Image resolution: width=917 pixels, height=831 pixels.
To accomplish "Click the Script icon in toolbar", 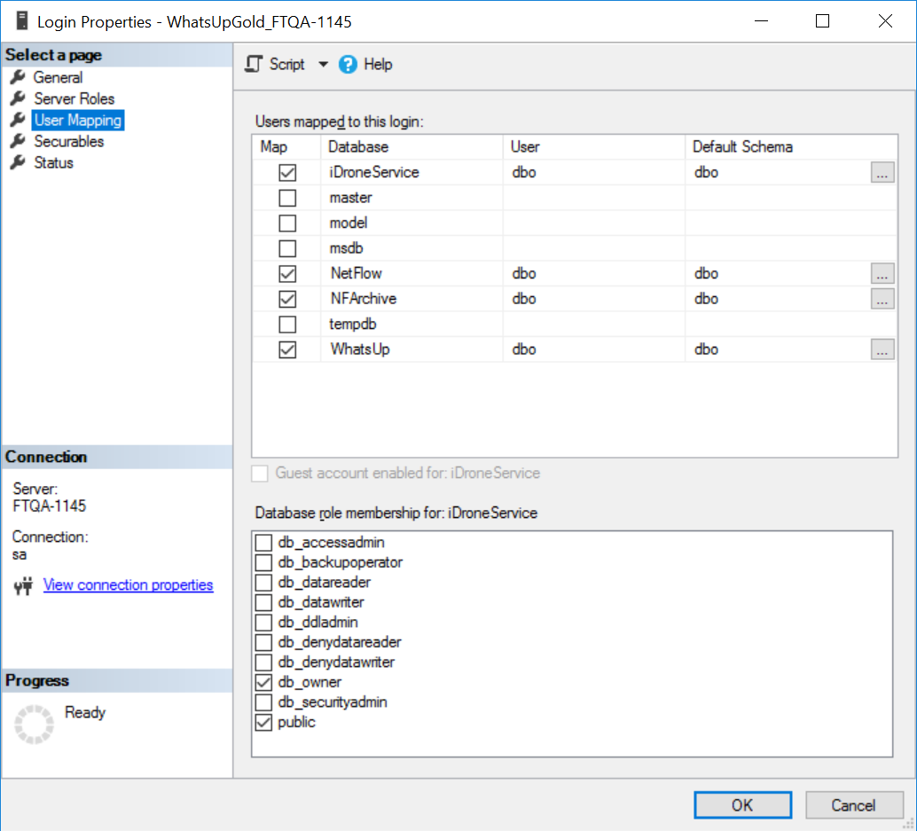I will [x=255, y=65].
